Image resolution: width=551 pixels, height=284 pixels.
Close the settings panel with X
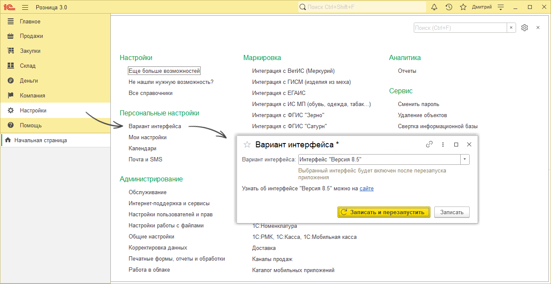[538, 28]
